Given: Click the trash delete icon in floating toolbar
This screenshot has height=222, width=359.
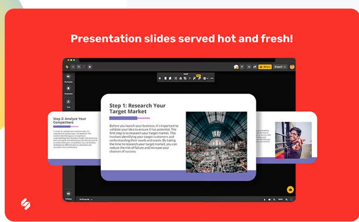Looking at the screenshot, I should tap(165, 78).
